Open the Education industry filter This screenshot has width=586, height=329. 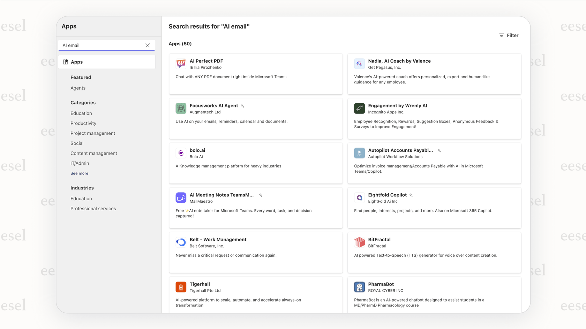pos(81,198)
